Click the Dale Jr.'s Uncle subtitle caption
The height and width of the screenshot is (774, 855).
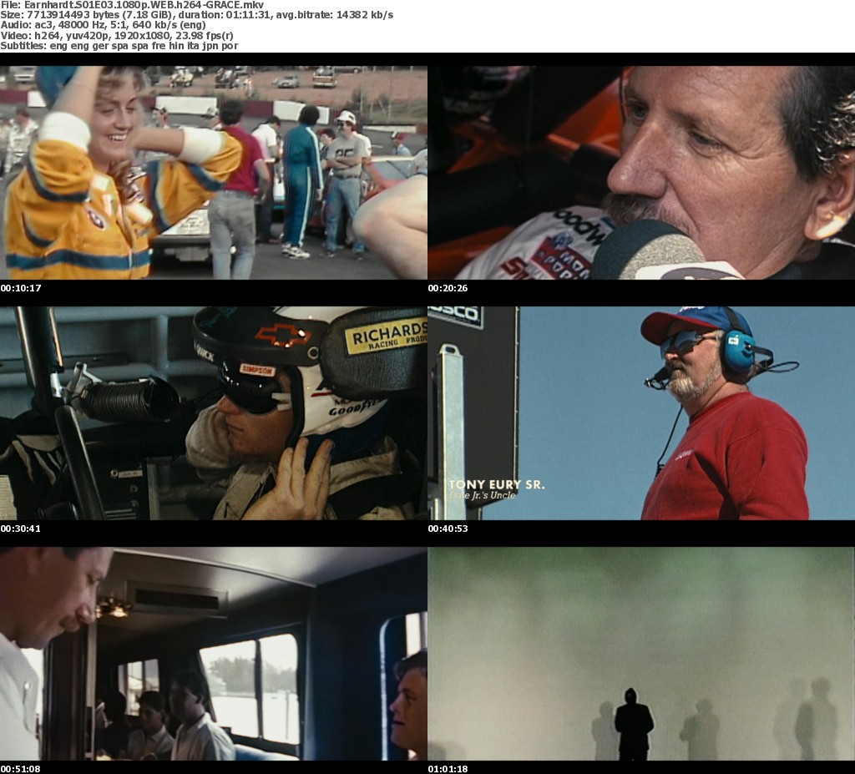[482, 495]
